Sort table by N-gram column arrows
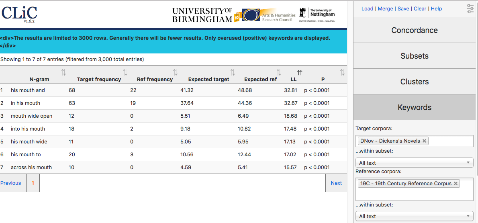 point(63,73)
